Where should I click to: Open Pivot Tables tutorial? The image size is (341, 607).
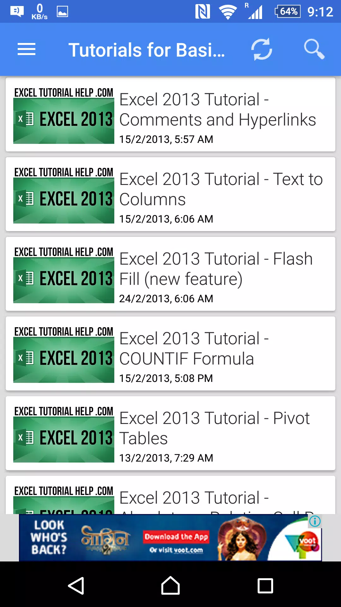pyautogui.click(x=170, y=433)
